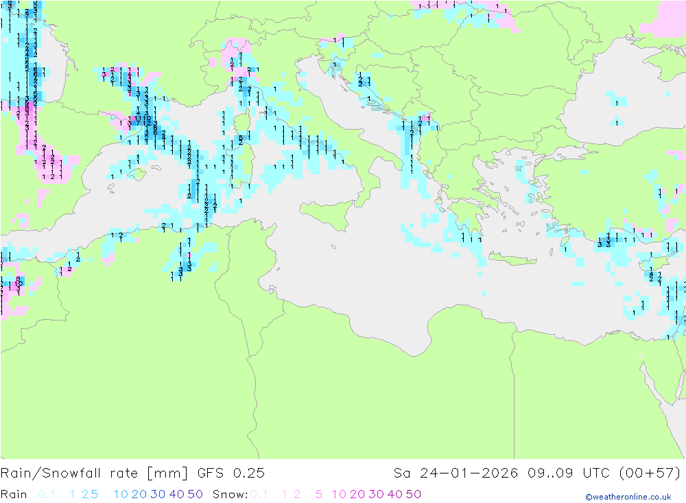This screenshot has height=503, width=686.
Task: Click Snow legend value 10
Action: (x=339, y=494)
